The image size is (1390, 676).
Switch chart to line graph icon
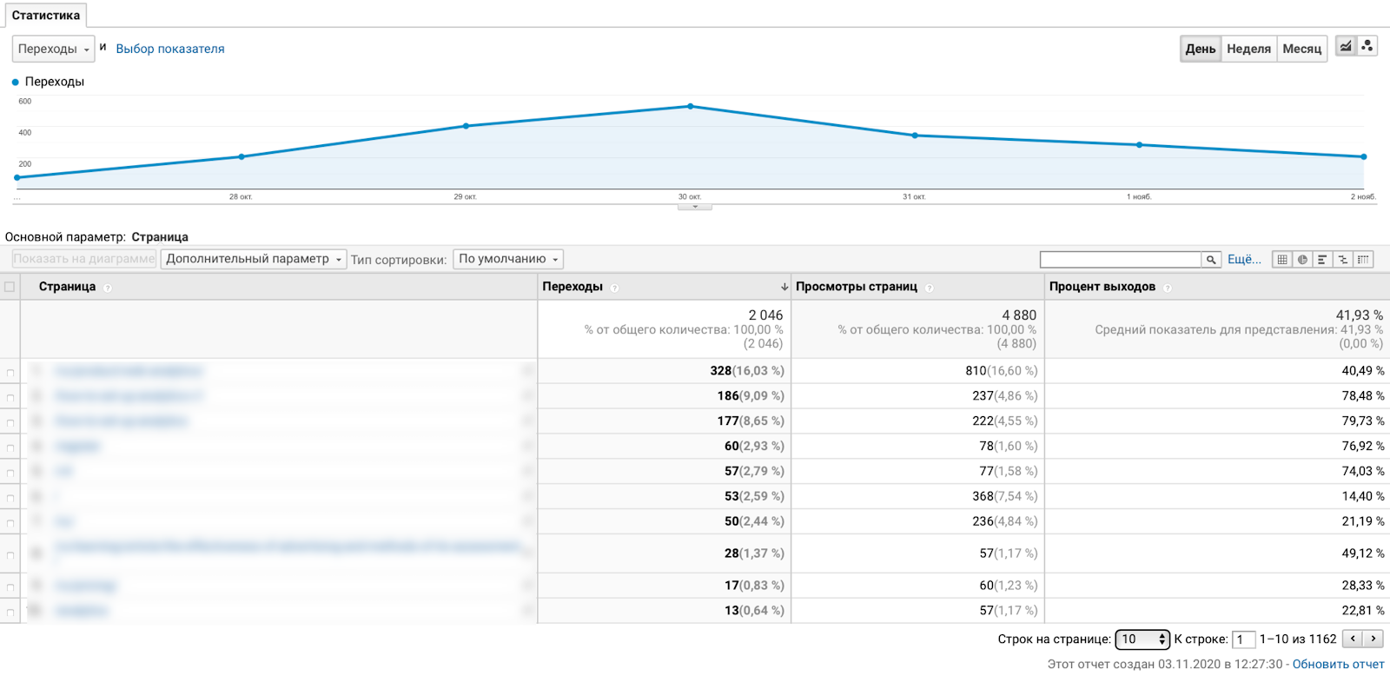point(1346,46)
